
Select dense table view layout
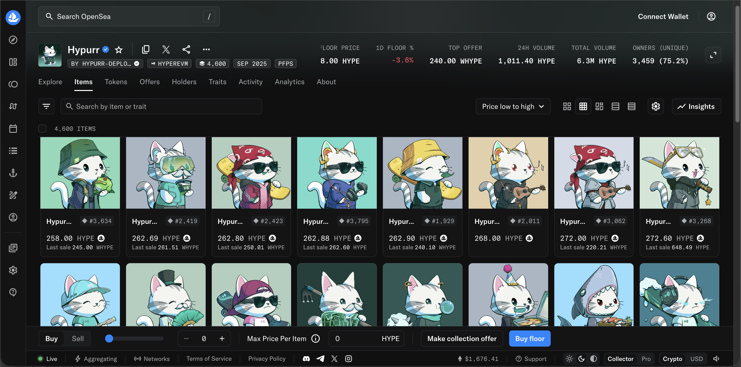[631, 106]
